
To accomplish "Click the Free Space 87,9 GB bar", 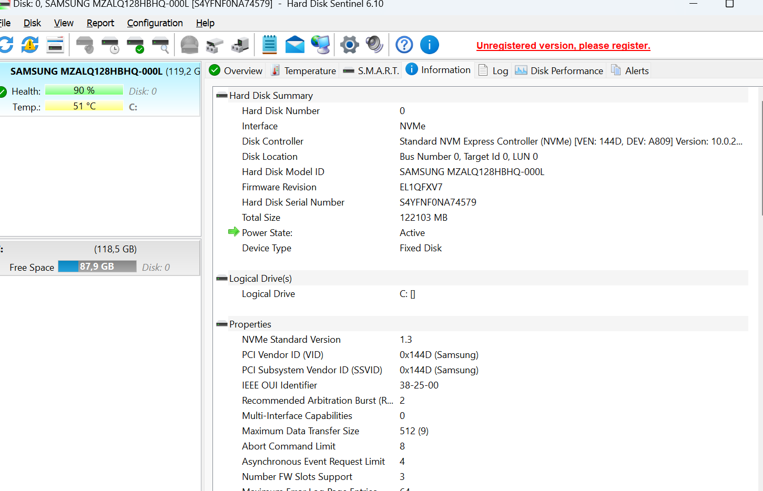I will (x=97, y=267).
